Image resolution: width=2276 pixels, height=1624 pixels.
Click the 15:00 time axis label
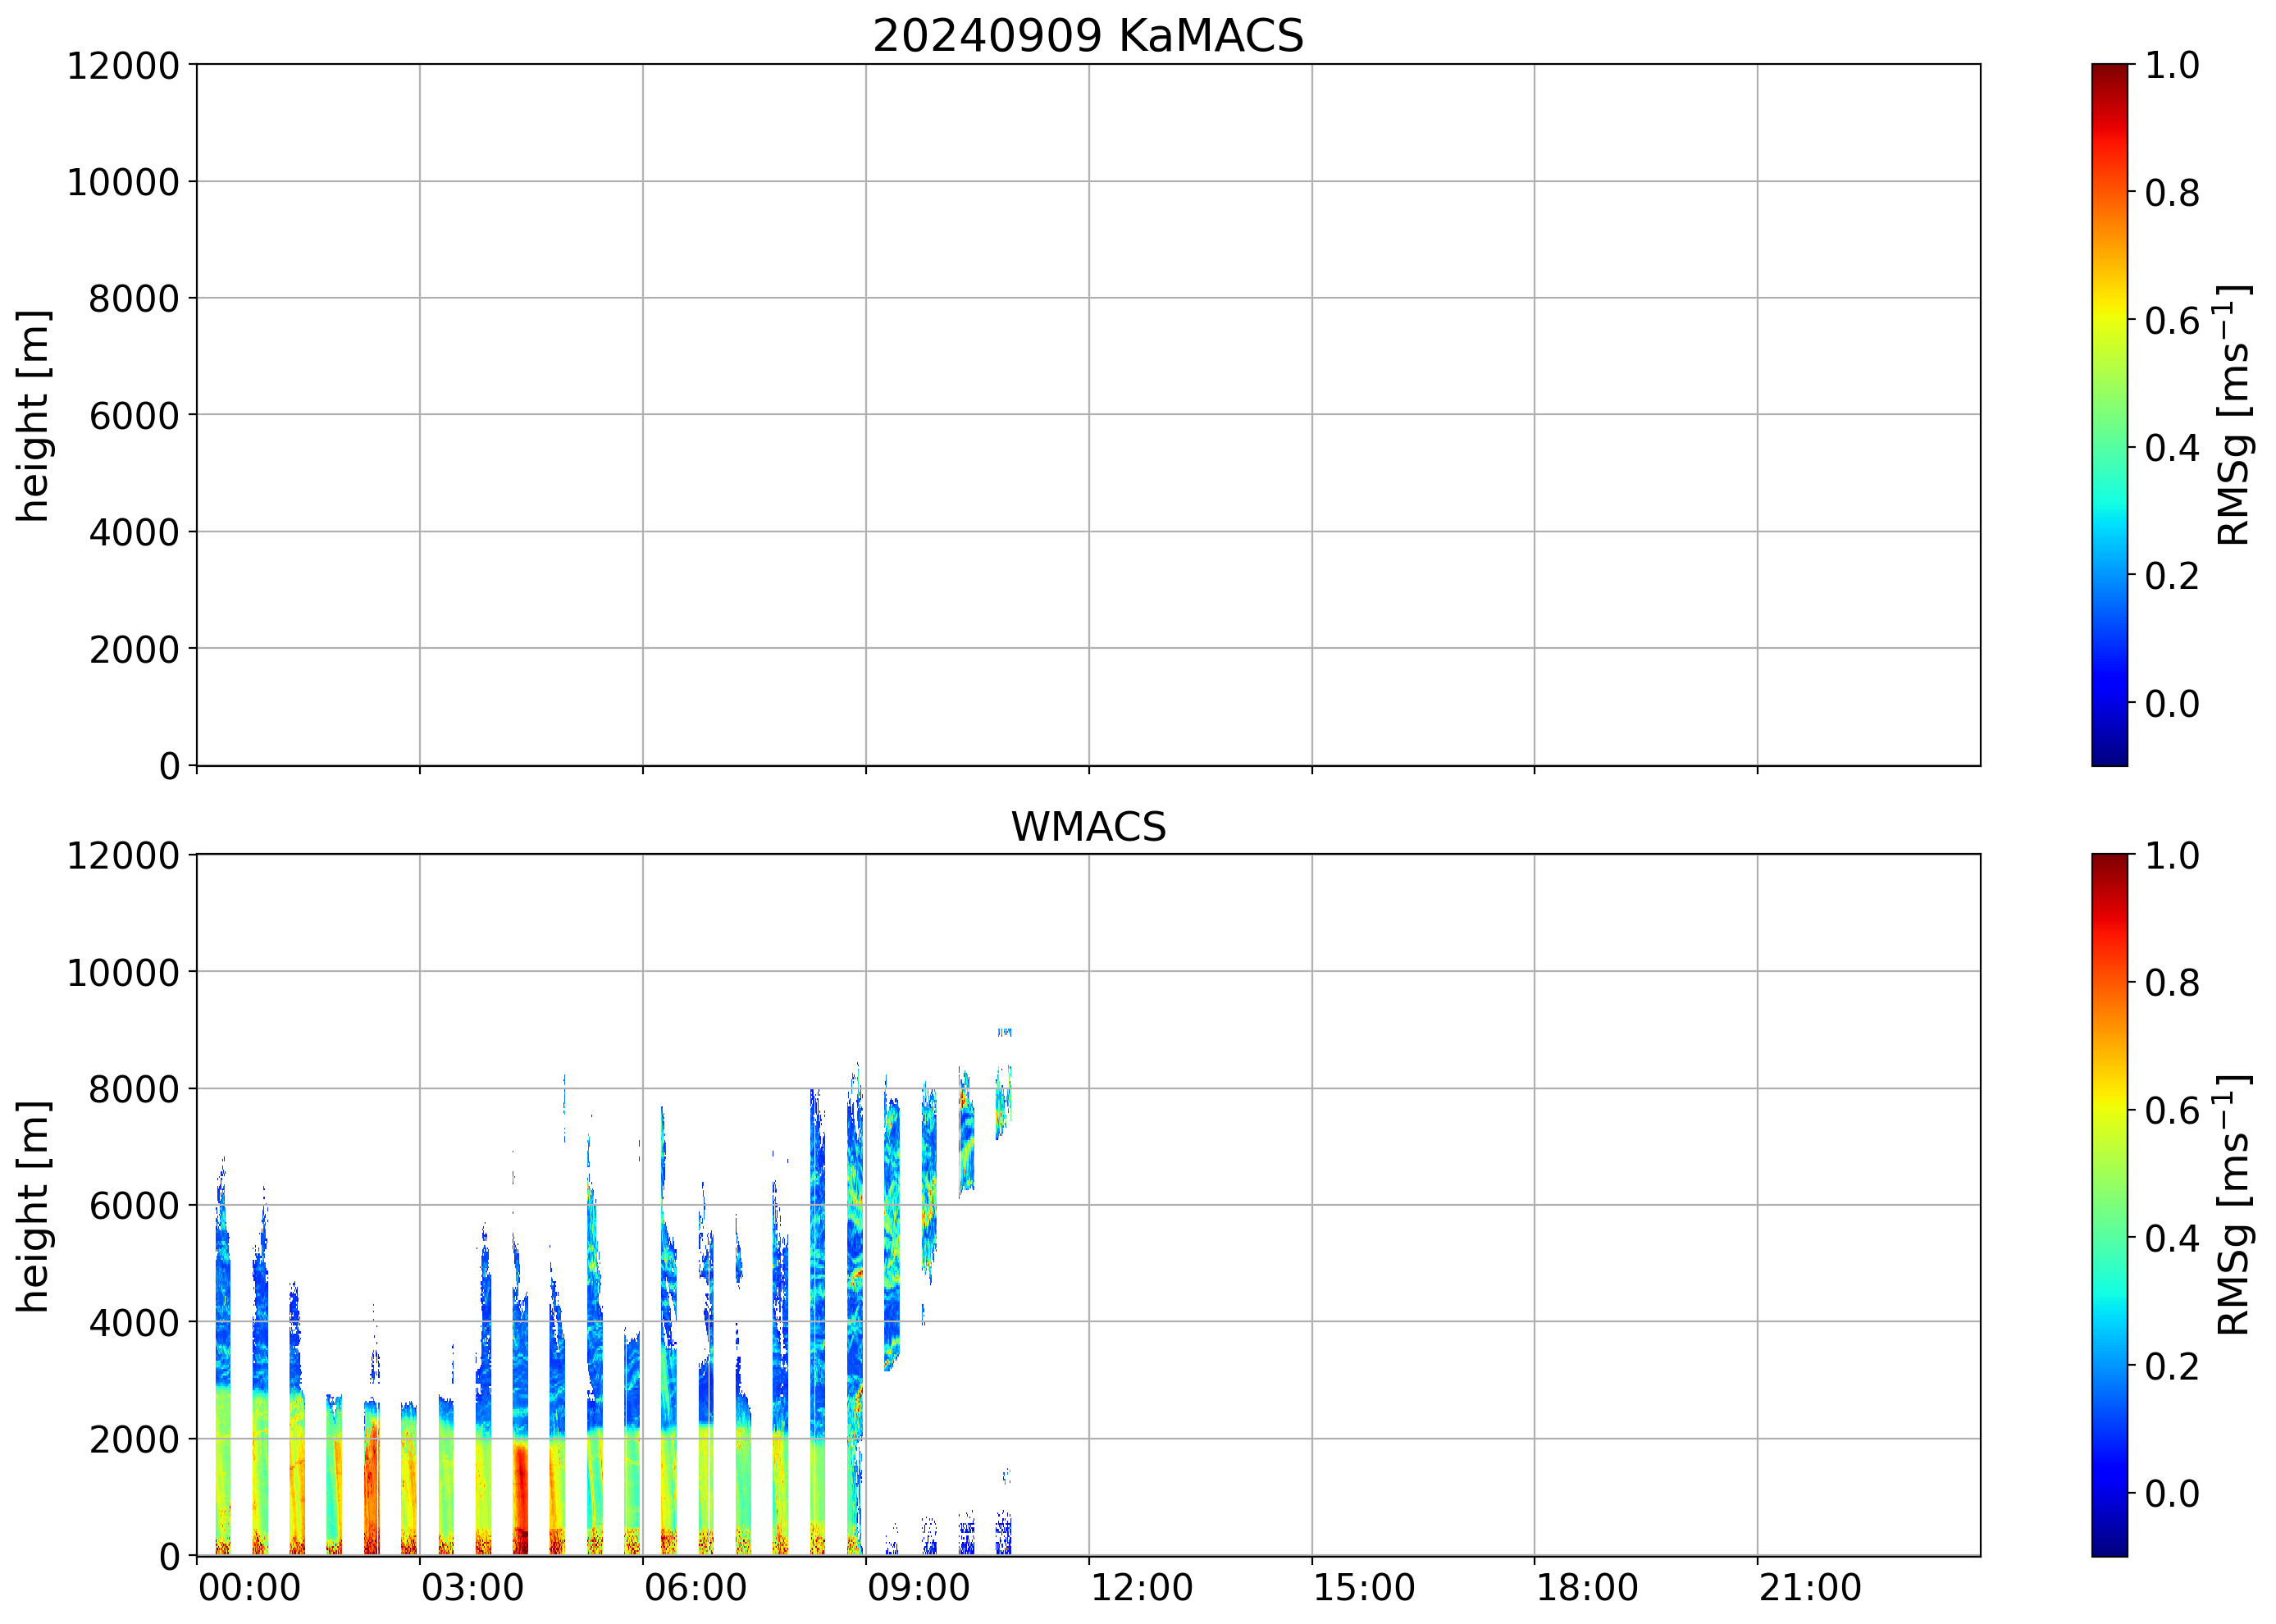[1364, 1588]
